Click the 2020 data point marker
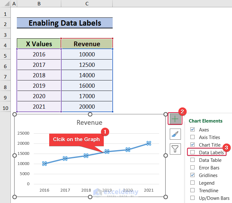The image size is (232, 203). (128, 149)
